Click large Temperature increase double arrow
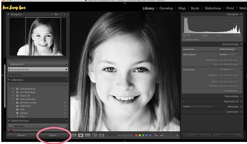Viewport: 247px width, 144px height. point(236,60)
